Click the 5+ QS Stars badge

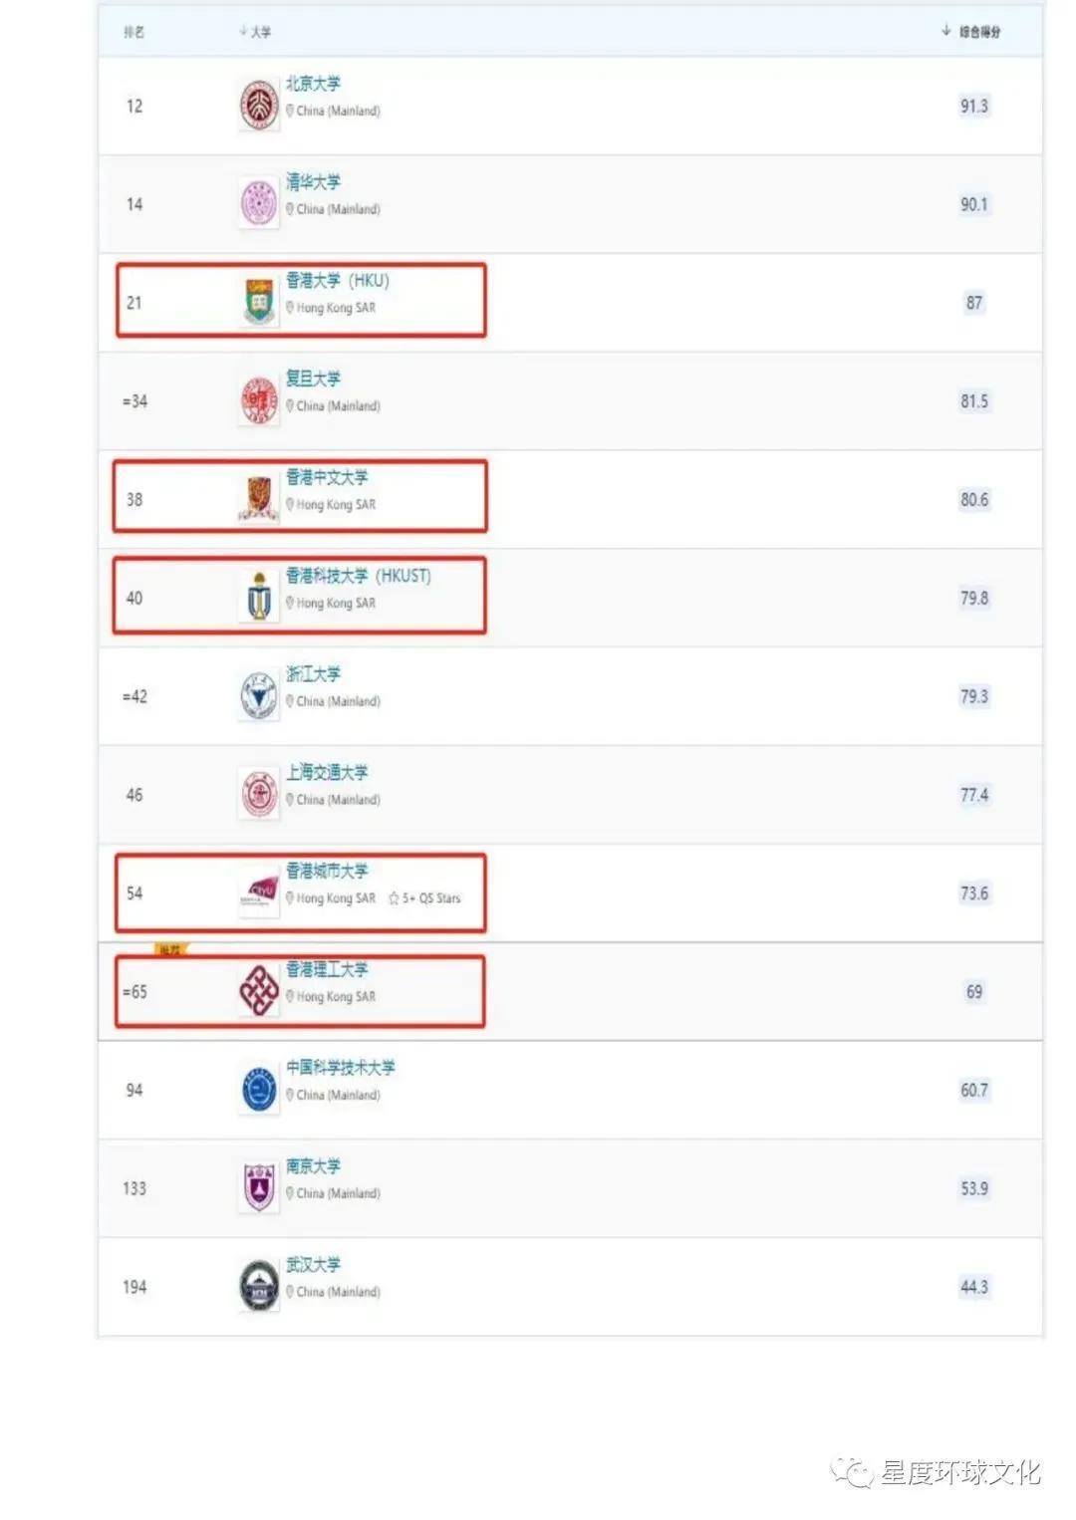424,898
